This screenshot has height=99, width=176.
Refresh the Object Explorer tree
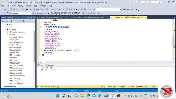(x=24, y=21)
